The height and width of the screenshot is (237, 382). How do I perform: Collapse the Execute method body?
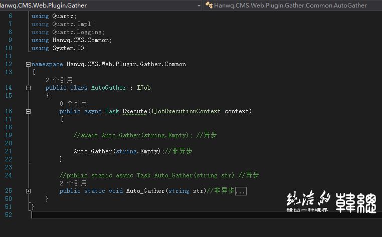click(28, 111)
